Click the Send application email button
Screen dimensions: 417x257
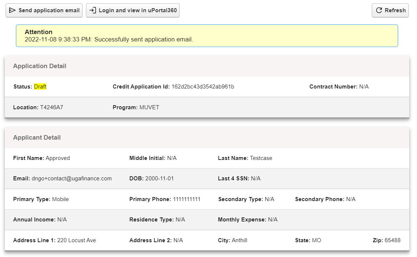[x=44, y=10]
